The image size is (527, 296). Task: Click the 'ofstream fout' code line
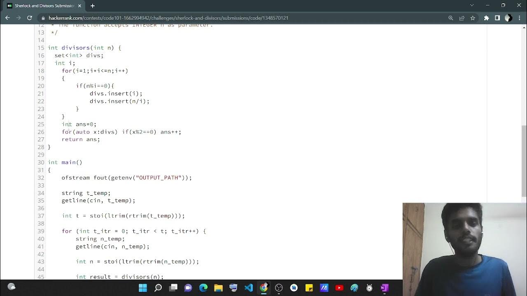[127, 178]
